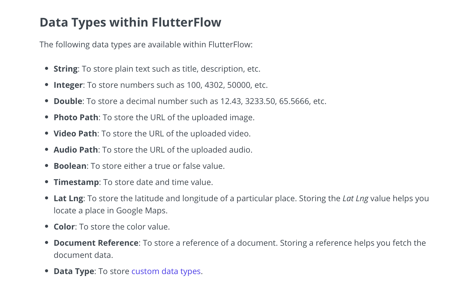467x290 pixels.
Task: Click the bold 'Video Path' term
Action: (x=75, y=134)
